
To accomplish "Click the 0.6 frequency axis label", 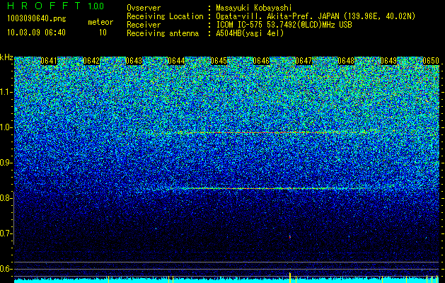I will (5, 269).
